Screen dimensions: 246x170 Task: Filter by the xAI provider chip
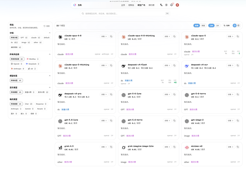click(32, 69)
